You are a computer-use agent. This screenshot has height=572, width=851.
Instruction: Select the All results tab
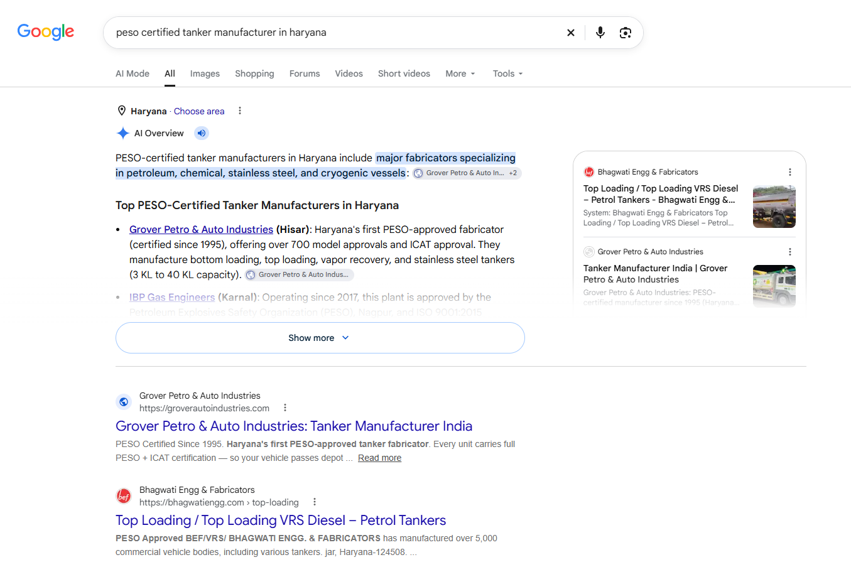click(x=170, y=73)
